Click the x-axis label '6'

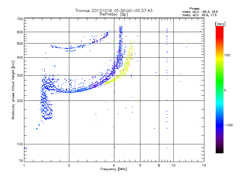[x=140, y=165]
